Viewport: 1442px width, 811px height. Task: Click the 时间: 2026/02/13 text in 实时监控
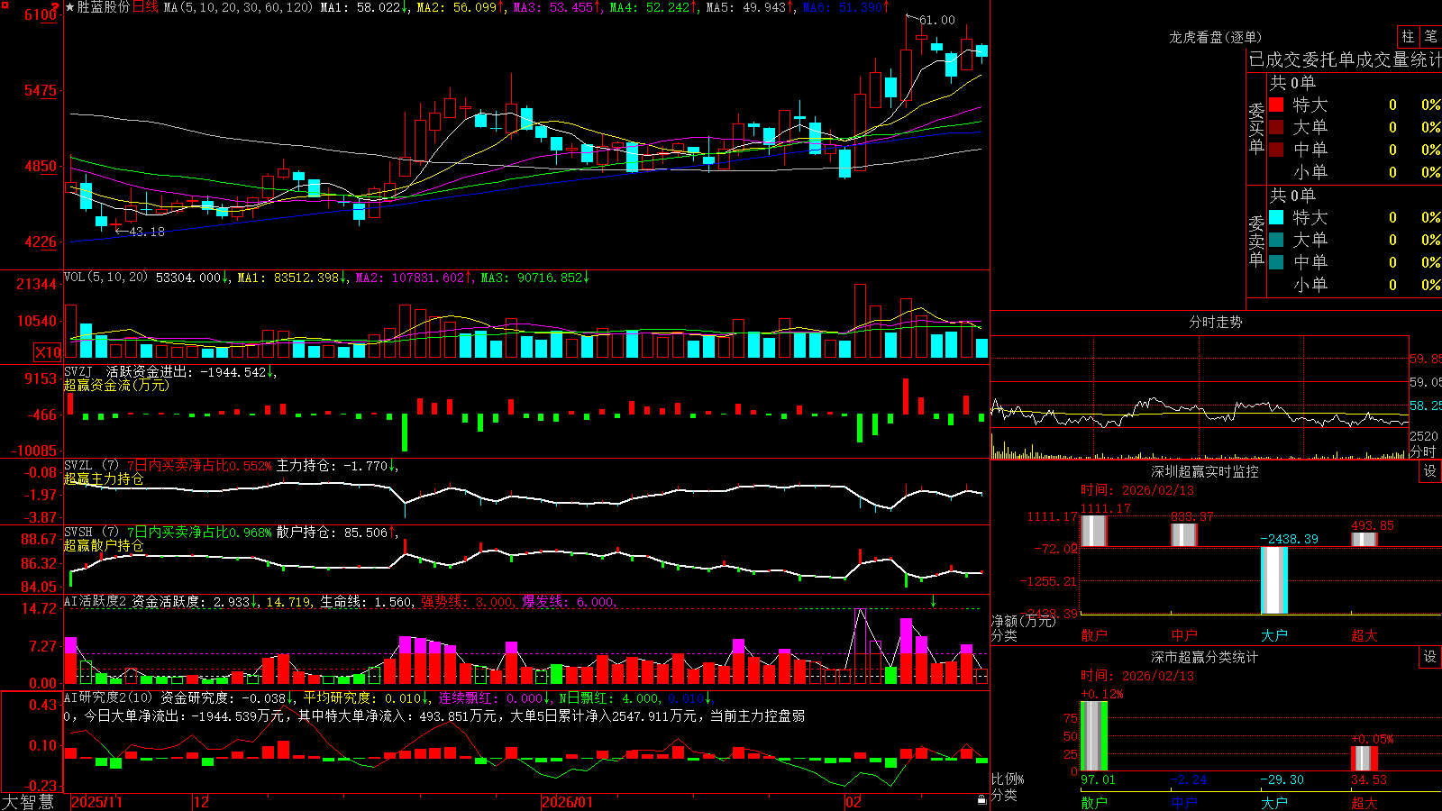pos(1136,490)
